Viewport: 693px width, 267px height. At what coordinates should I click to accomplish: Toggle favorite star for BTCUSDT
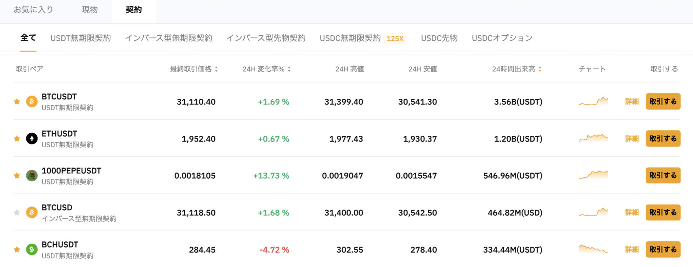click(17, 102)
